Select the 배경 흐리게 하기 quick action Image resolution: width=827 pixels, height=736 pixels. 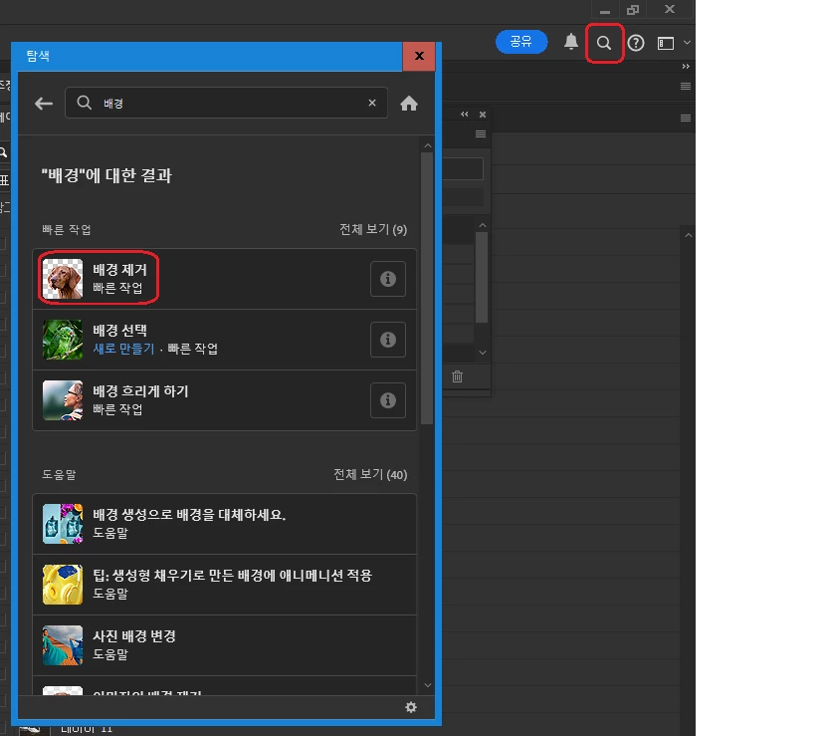(x=225, y=400)
